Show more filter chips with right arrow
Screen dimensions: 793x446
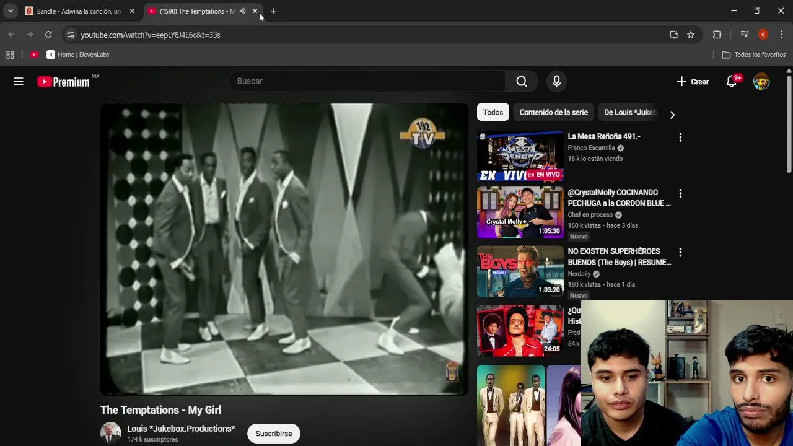pyautogui.click(x=672, y=115)
